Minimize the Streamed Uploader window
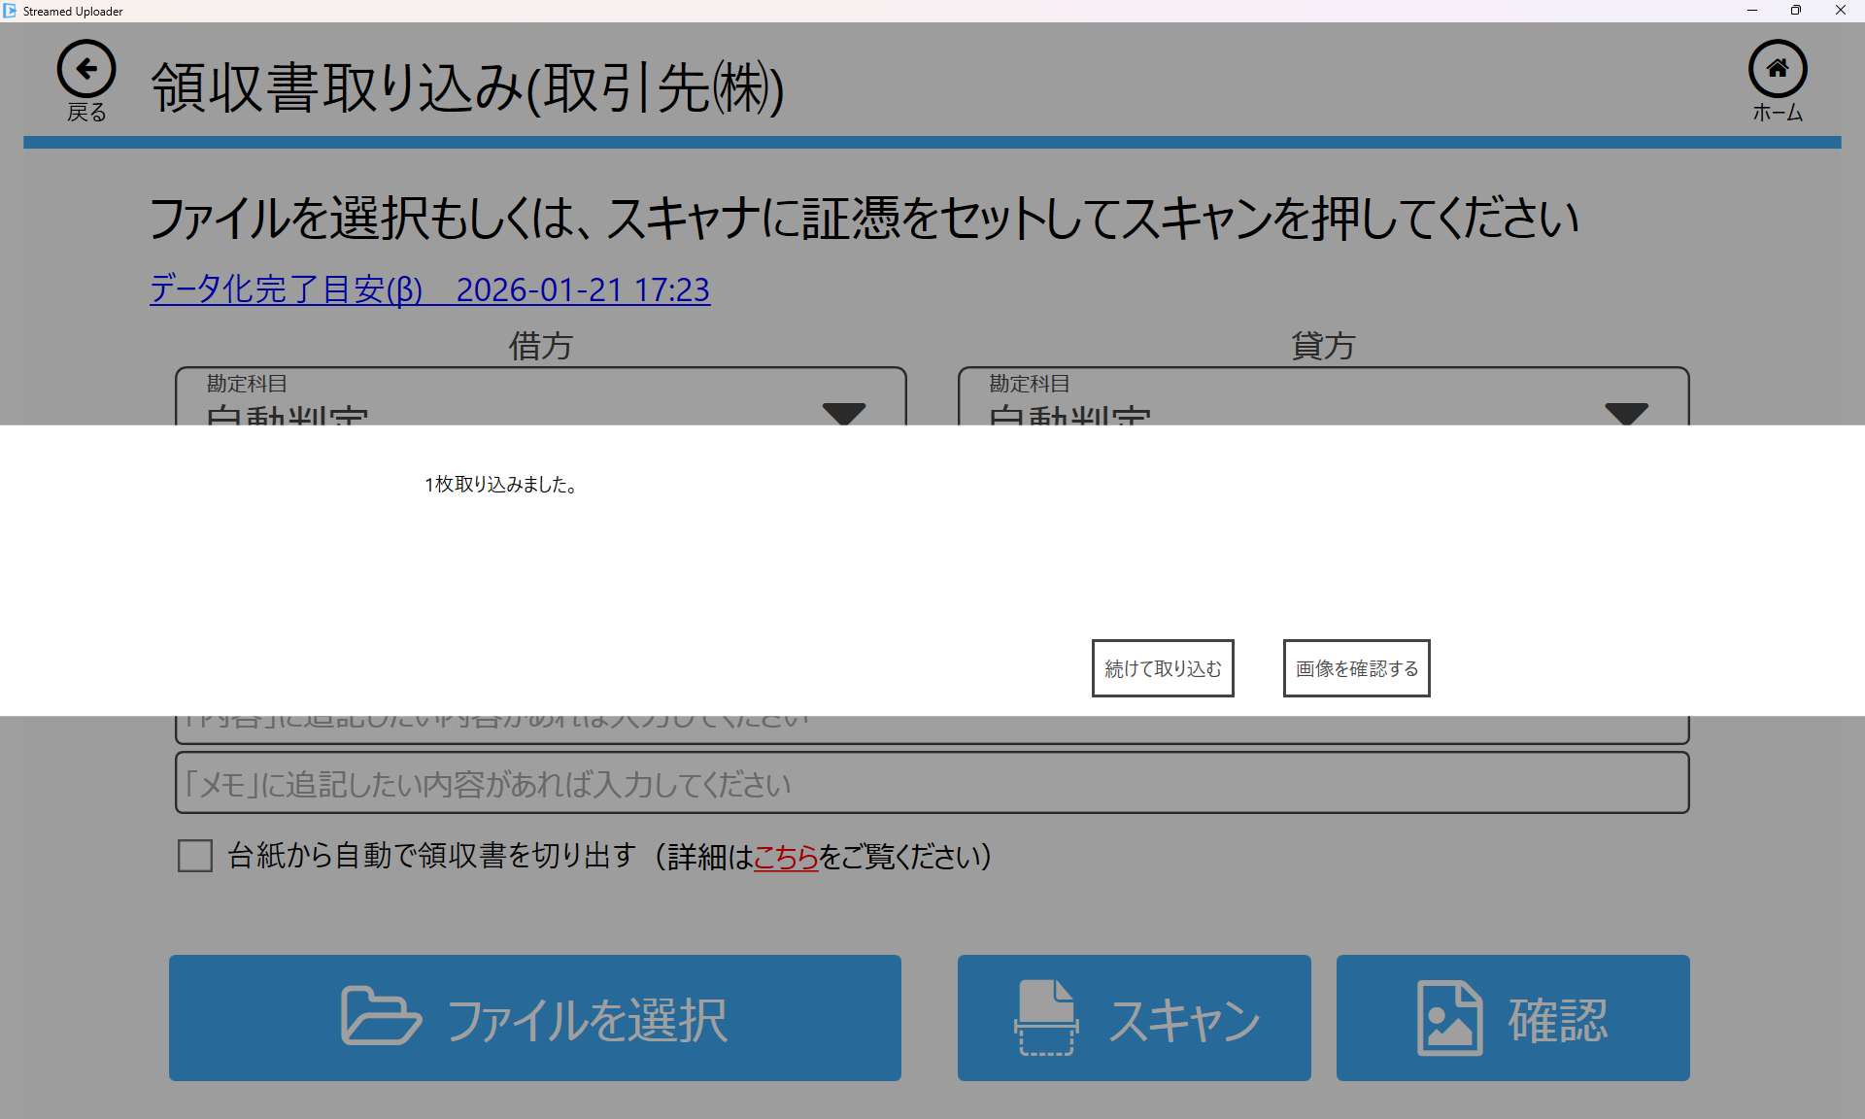Viewport: 1865px width, 1119px height. pyautogui.click(x=1751, y=11)
